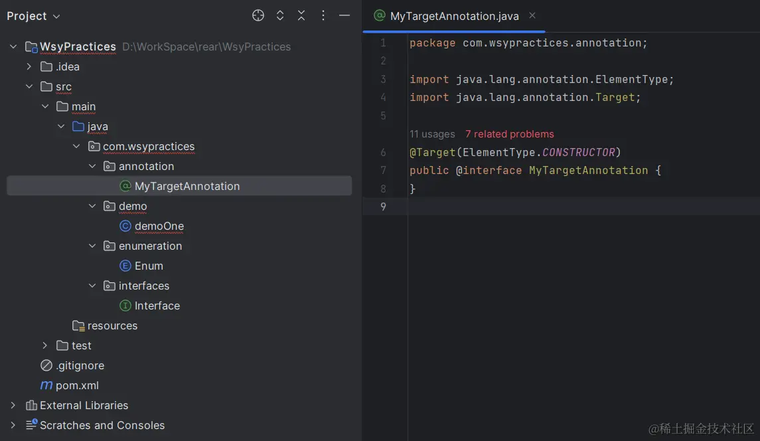Click the 11 usages link

432,134
